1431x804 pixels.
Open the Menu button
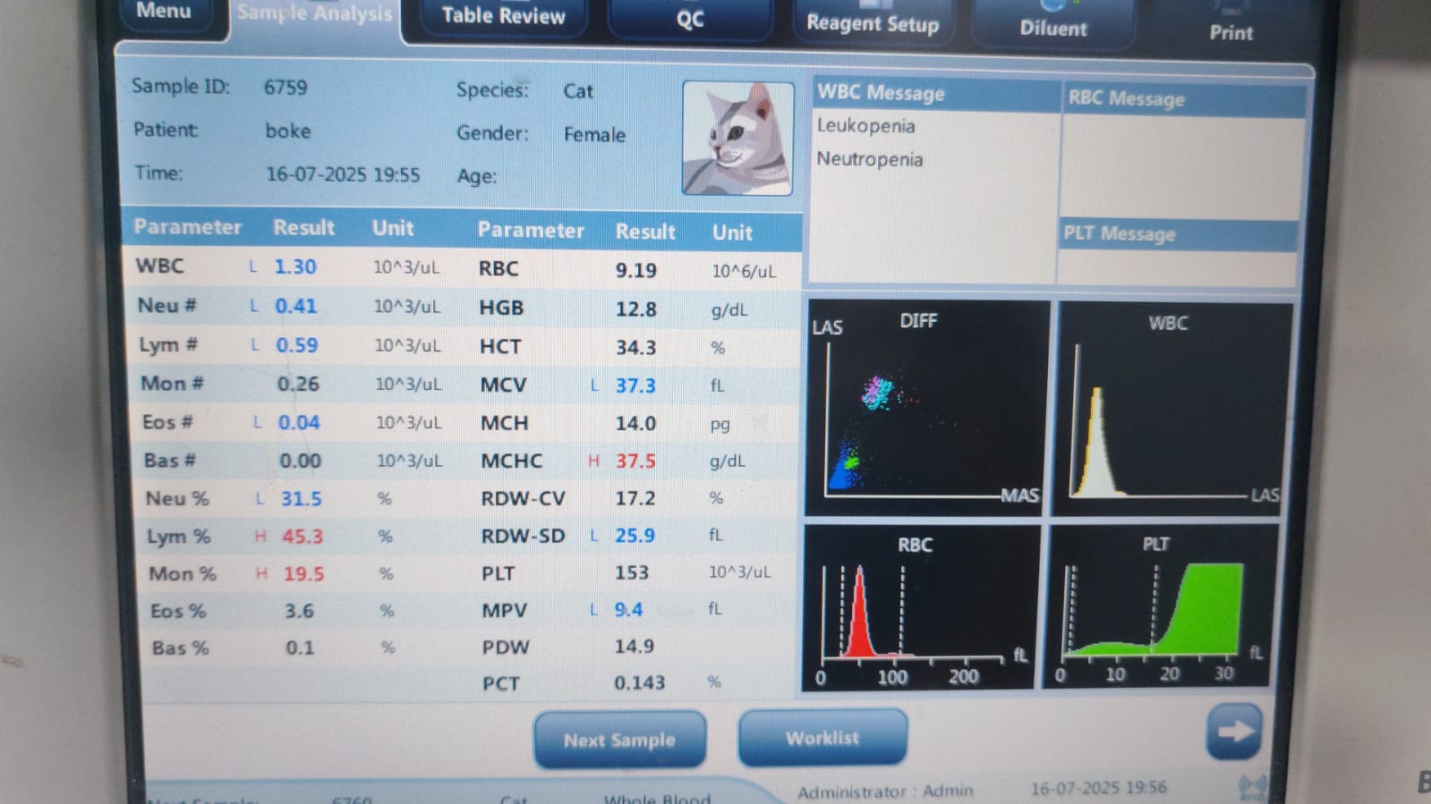click(x=164, y=13)
